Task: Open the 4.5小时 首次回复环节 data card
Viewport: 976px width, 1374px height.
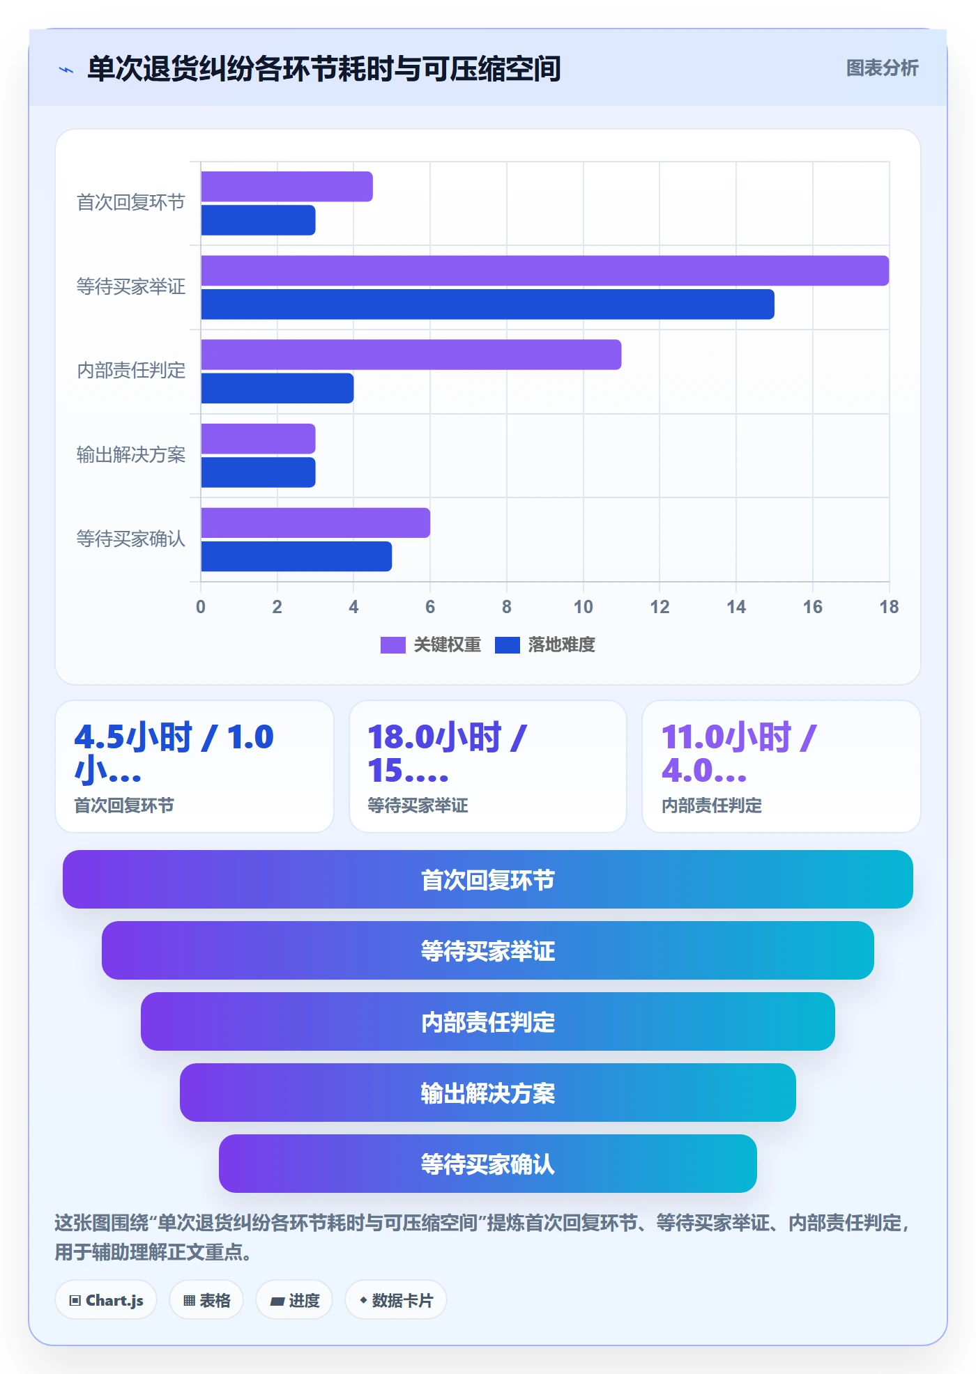Action: point(195,766)
